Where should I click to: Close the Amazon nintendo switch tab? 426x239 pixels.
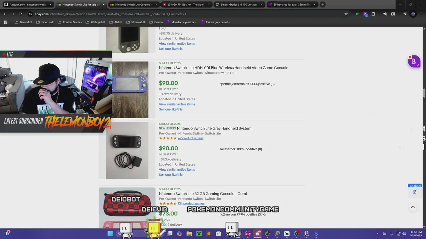click(x=51, y=5)
